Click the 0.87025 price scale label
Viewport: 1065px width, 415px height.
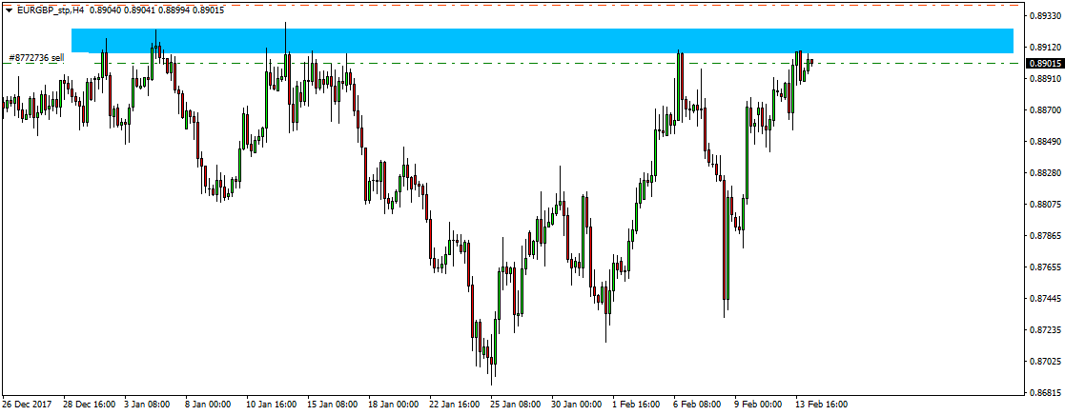(x=1044, y=362)
